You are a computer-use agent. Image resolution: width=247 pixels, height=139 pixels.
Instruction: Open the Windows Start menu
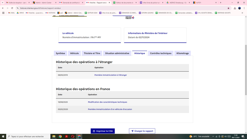(x=3, y=137)
